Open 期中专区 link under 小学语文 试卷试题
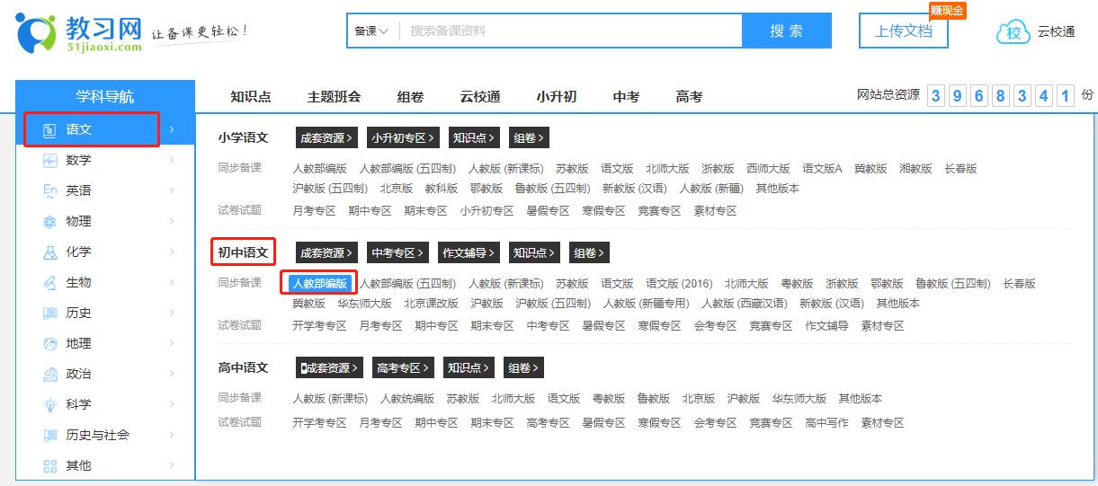 (370, 211)
